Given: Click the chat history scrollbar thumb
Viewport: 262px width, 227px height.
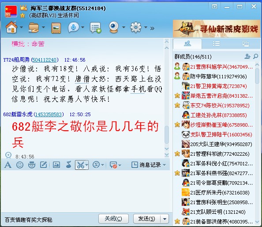Looking at the screenshot, I should (x=167, y=135).
